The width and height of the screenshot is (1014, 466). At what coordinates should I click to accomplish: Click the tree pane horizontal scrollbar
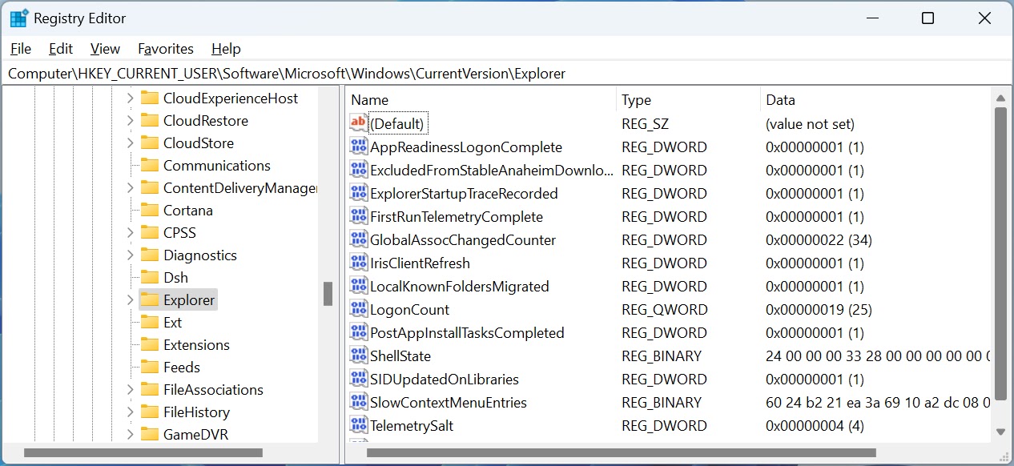coord(143,453)
